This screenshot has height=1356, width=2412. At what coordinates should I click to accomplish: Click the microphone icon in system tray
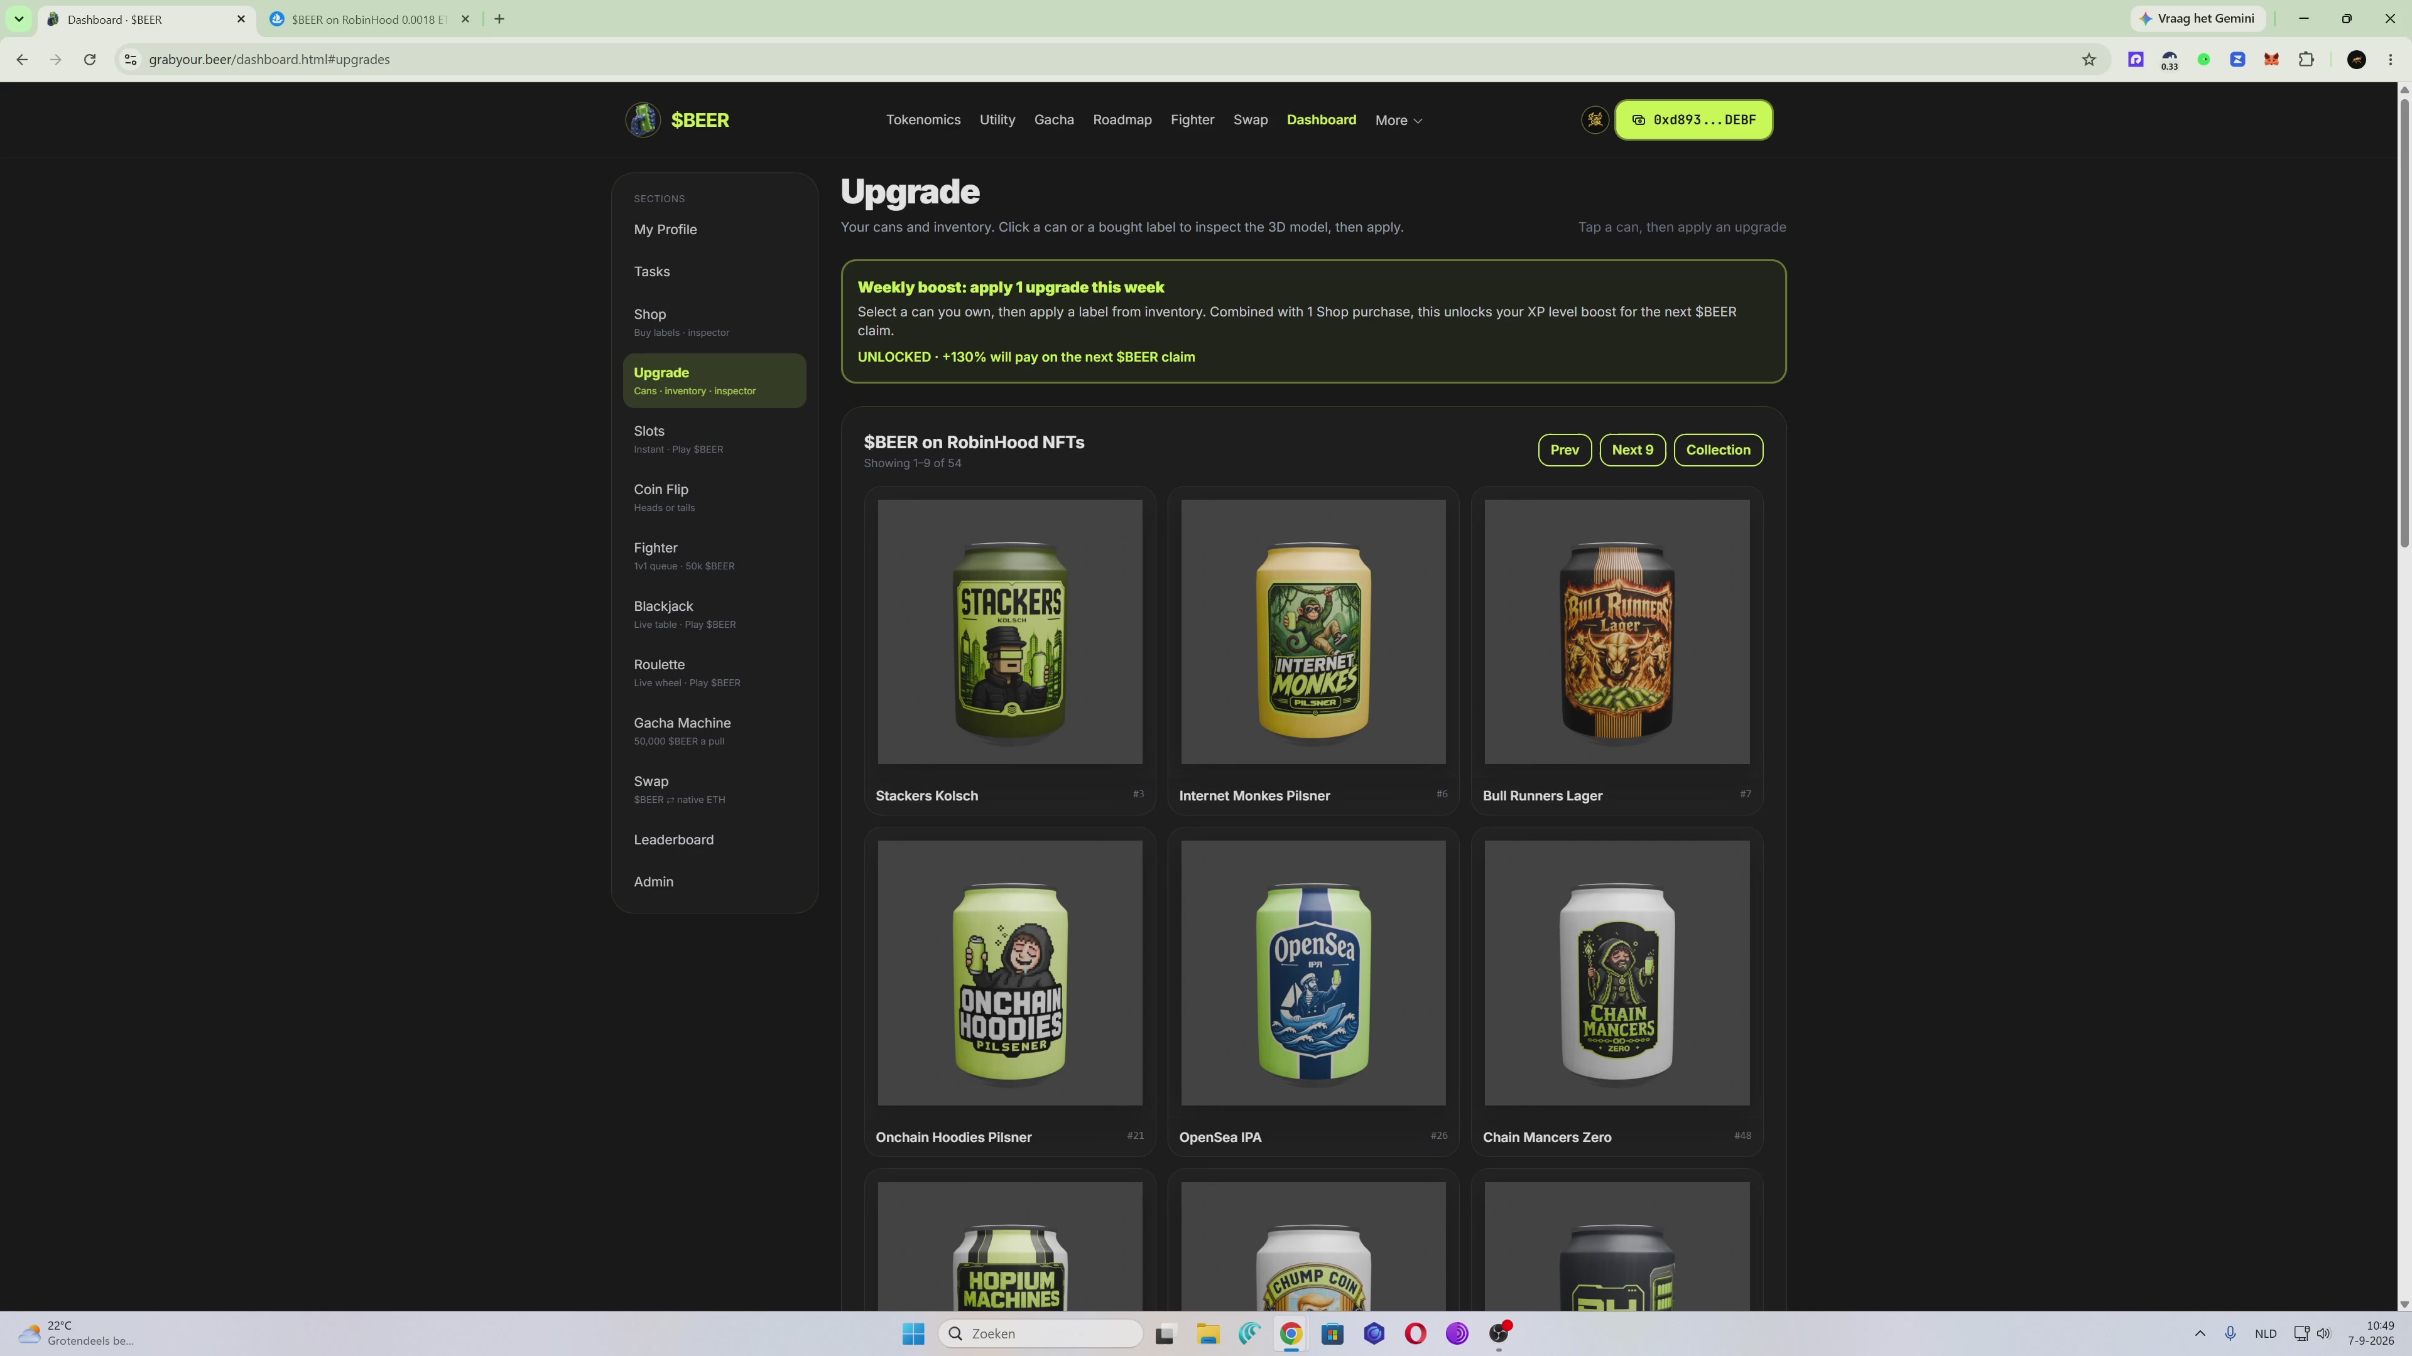2230,1333
